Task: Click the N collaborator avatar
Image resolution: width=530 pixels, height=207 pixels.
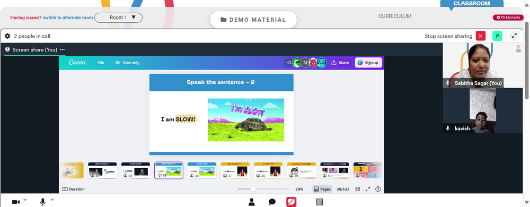Action: pos(305,63)
